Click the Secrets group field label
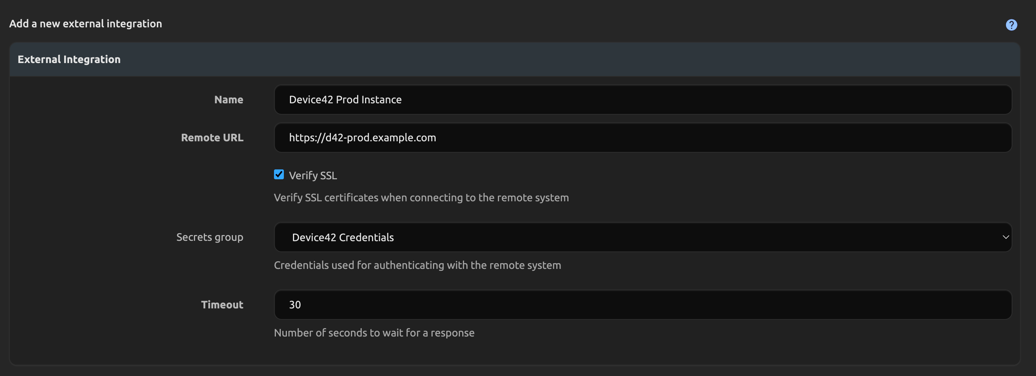1036x376 pixels. tap(209, 237)
